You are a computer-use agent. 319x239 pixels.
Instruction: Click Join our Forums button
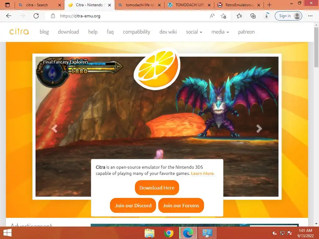(x=181, y=205)
